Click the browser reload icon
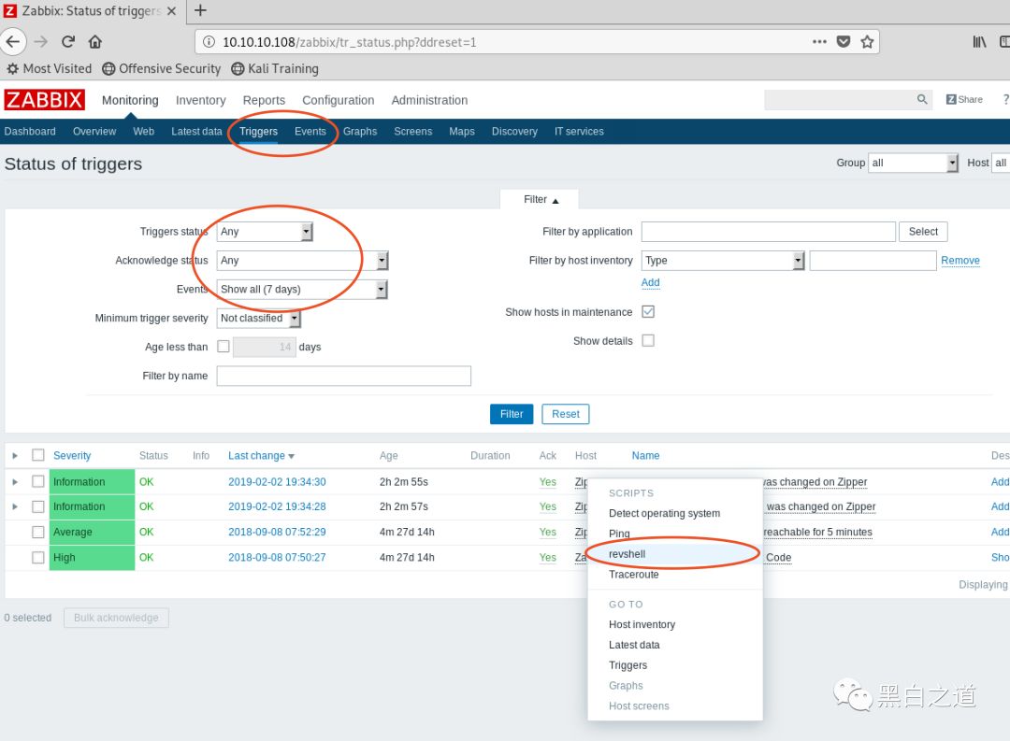This screenshot has height=741, width=1010. coord(68,41)
